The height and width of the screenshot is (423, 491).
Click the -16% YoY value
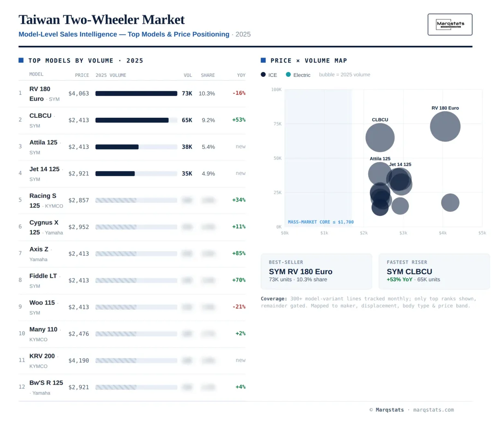point(239,93)
